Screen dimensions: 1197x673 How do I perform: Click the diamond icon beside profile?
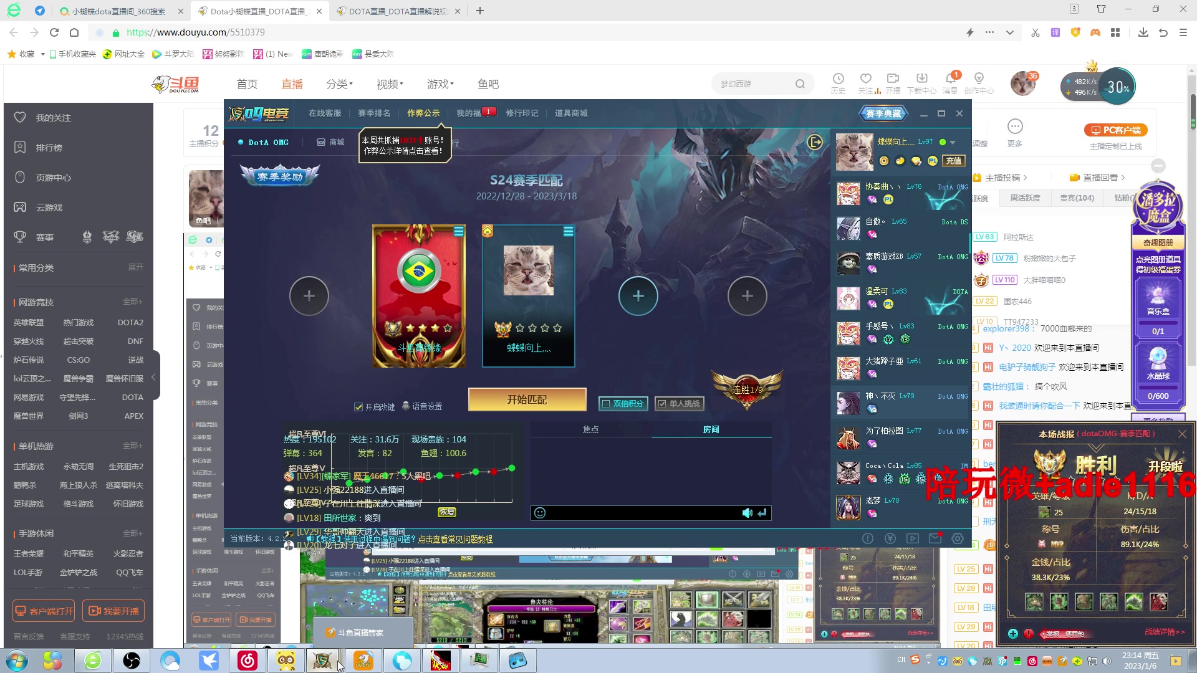coord(916,161)
